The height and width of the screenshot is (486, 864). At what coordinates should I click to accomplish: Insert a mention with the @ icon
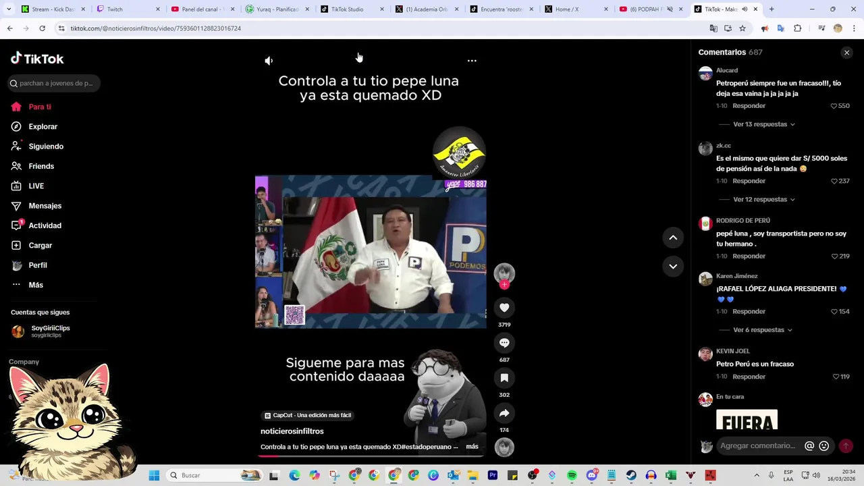coord(809,446)
